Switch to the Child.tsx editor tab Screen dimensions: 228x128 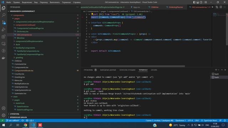155,7
